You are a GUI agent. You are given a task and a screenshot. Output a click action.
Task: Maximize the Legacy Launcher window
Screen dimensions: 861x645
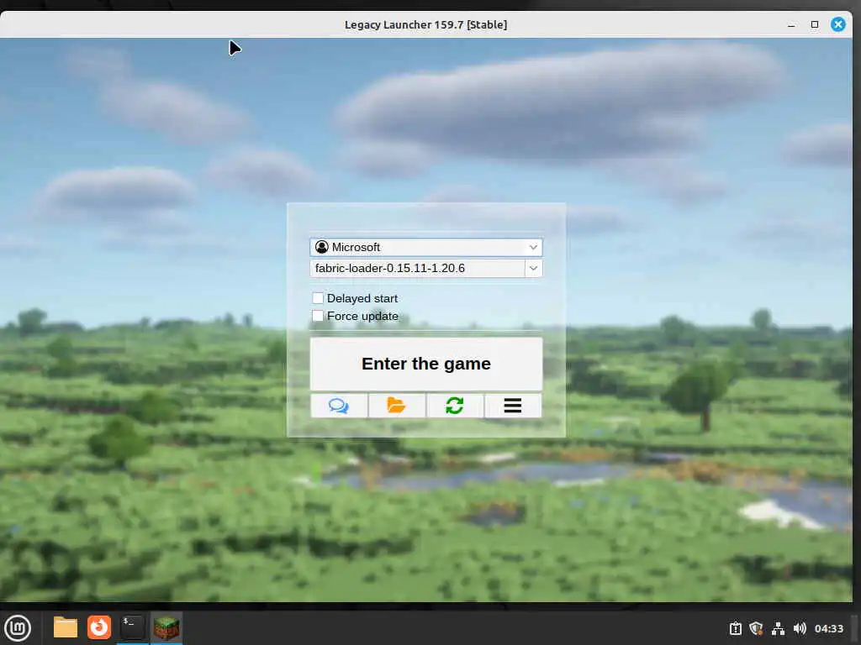815,24
